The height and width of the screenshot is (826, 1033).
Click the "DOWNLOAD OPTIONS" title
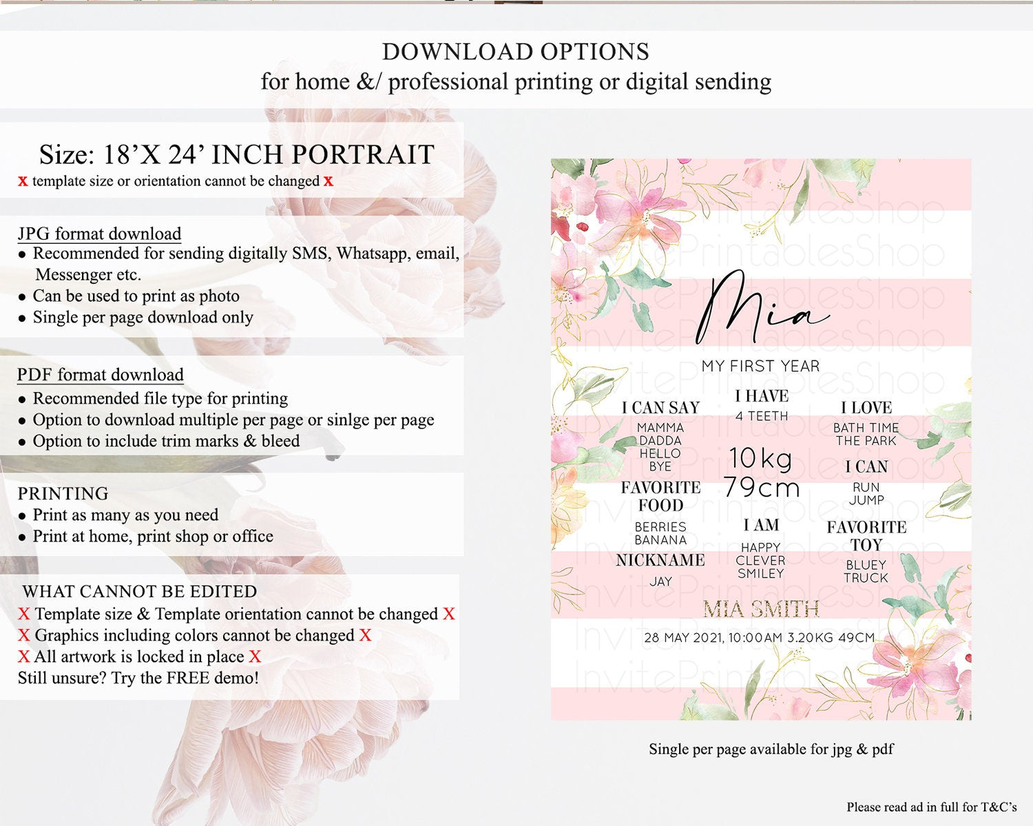click(516, 52)
